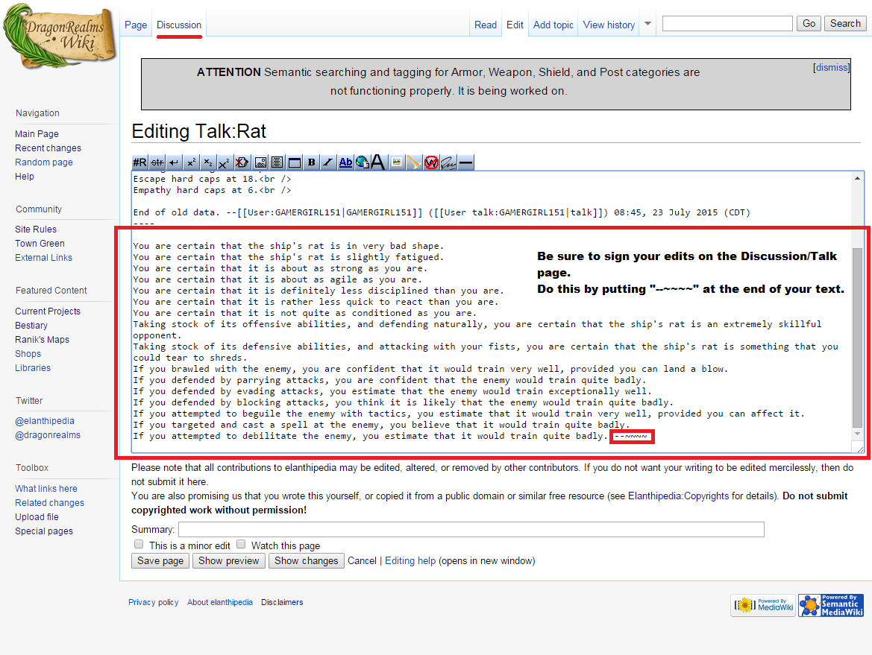Viewport: 872px width, 655px height.
Task: Click the bold formatting toolbar icon
Action: coord(311,162)
